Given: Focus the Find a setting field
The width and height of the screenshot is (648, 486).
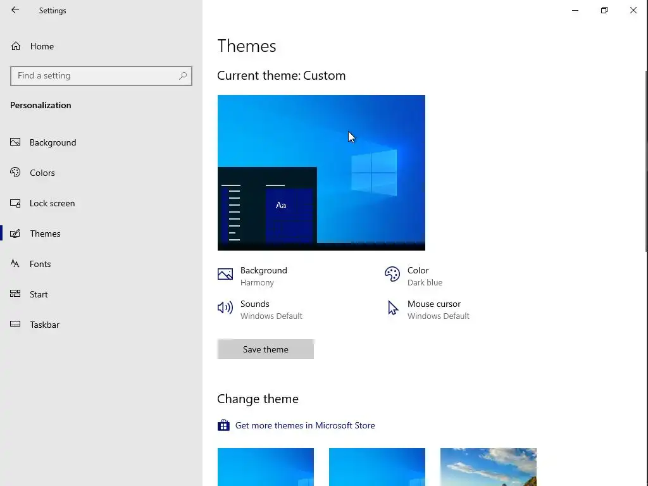Looking at the screenshot, I should tap(101, 76).
